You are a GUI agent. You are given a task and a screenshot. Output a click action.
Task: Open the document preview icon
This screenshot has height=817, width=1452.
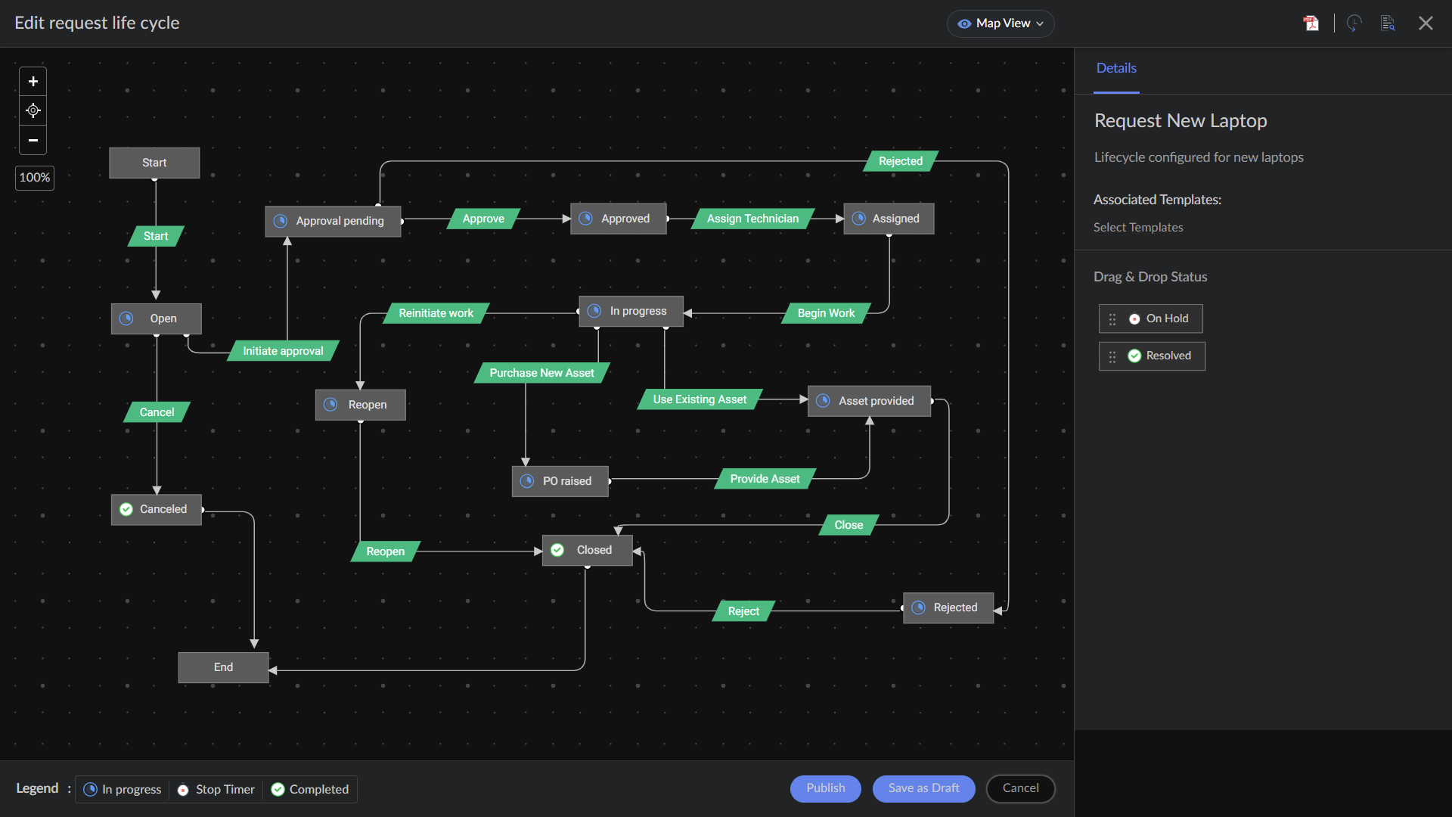tap(1388, 23)
